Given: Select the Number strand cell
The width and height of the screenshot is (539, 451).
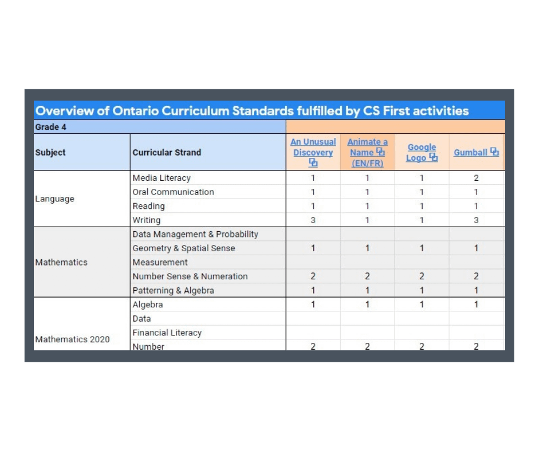Looking at the screenshot, I should point(208,345).
